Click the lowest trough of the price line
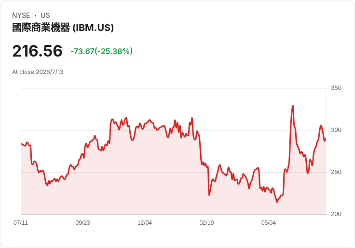Screen dimensions: 355x248 click(277, 202)
